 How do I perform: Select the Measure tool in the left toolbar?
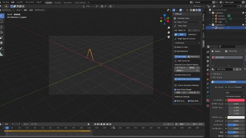pos(2,54)
